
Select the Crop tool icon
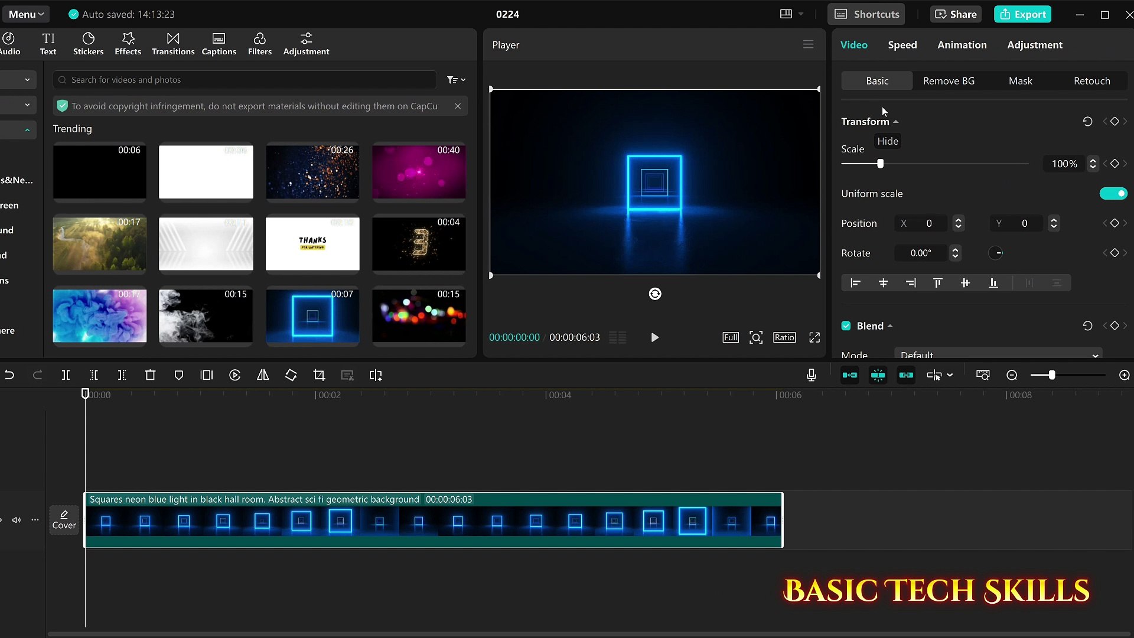[x=320, y=375]
